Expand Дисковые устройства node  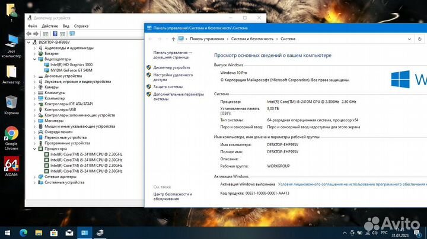click(x=34, y=76)
